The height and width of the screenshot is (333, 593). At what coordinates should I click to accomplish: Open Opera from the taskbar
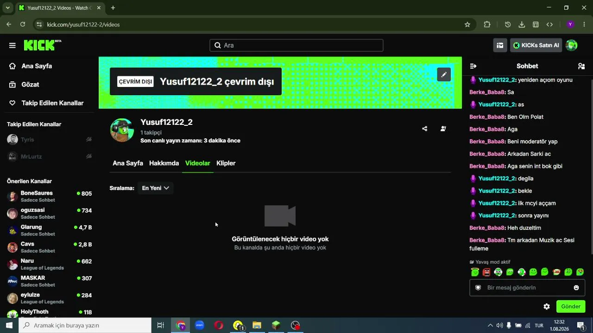coord(219,326)
